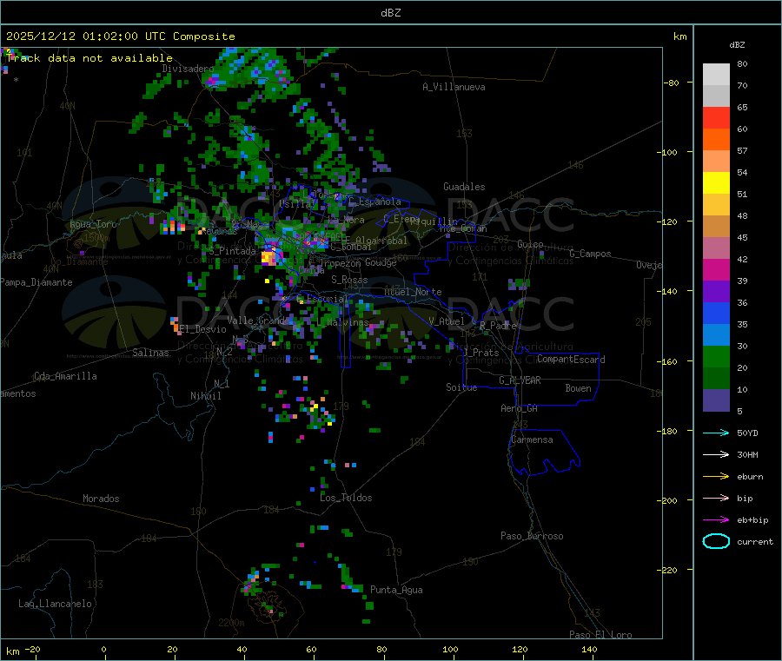Screen dimensions: 782x661
Task: Click the '-160' tick on the vertical axis
Action: point(669,361)
